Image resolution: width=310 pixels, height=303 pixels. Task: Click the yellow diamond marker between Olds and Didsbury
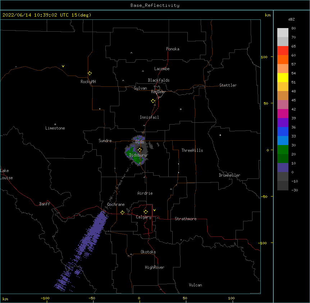pos(140,150)
